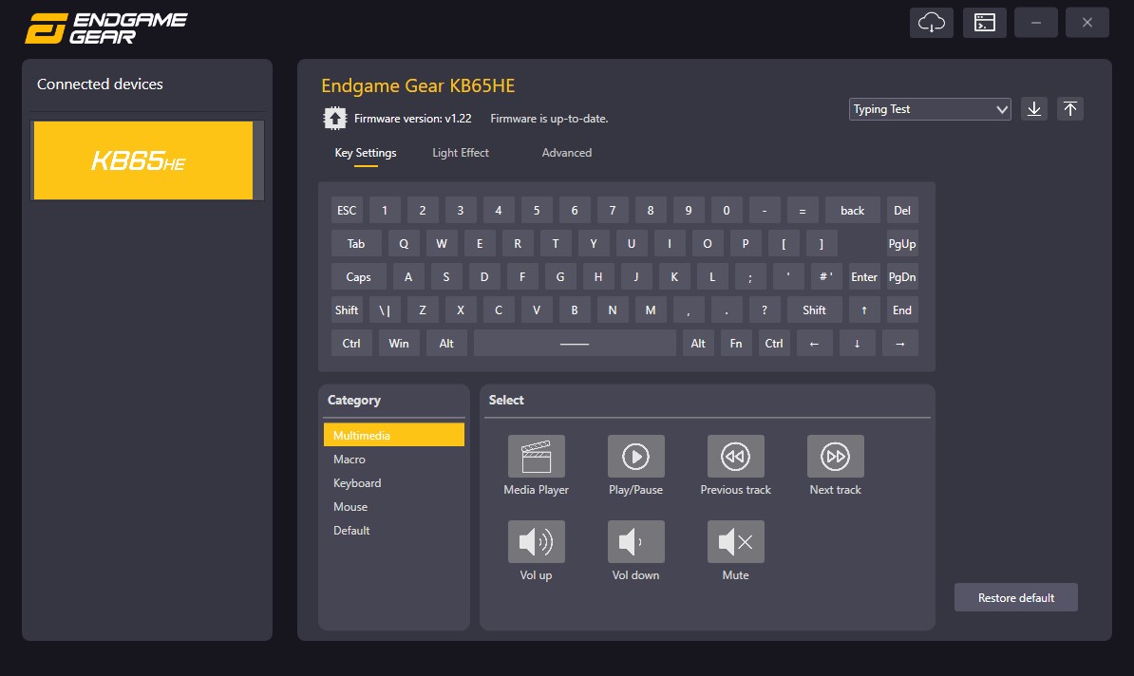Select the left Alt key beside Win
This screenshot has height=676, width=1134.
pos(446,344)
